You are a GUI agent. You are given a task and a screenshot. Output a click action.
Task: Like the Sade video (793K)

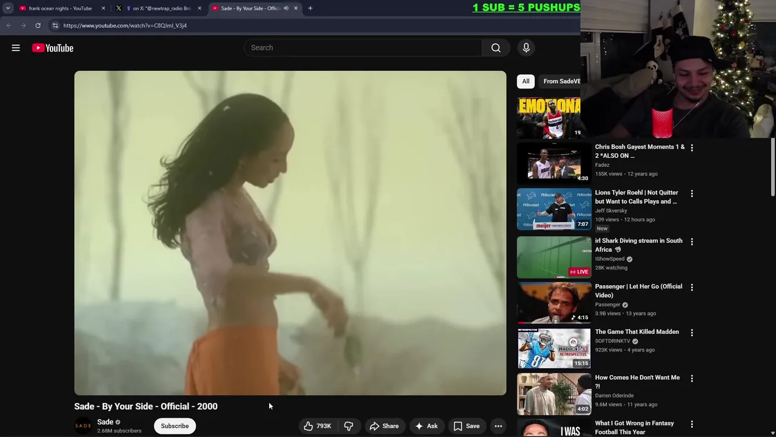click(x=318, y=426)
